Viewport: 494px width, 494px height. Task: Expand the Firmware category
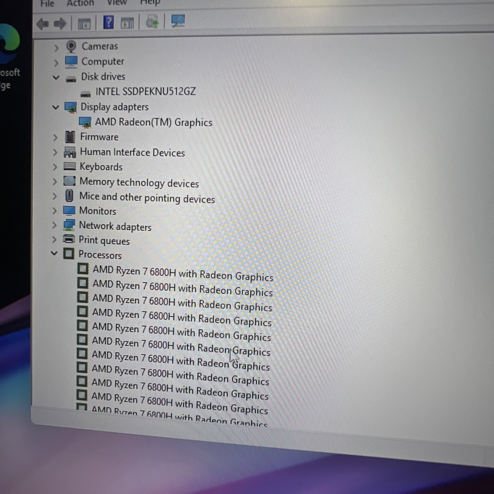tap(55, 137)
